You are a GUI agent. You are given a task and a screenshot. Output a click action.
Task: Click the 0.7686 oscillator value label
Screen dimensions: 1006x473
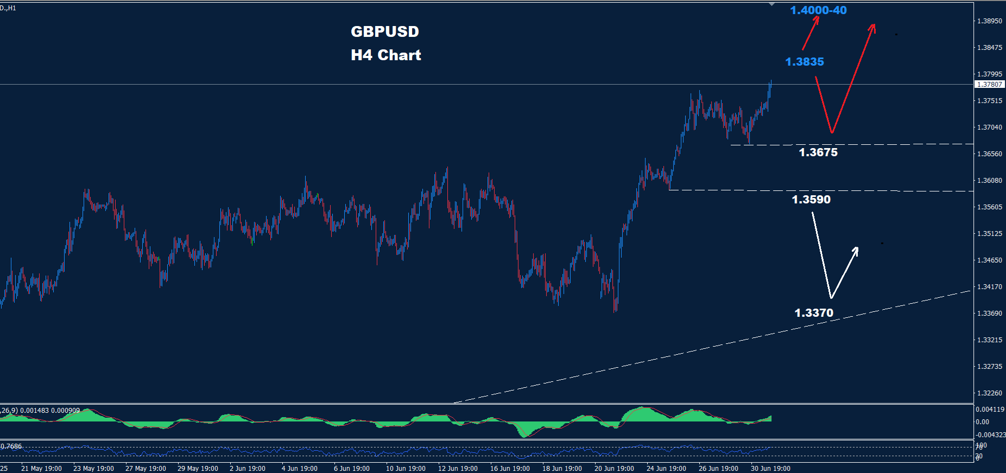[11, 446]
